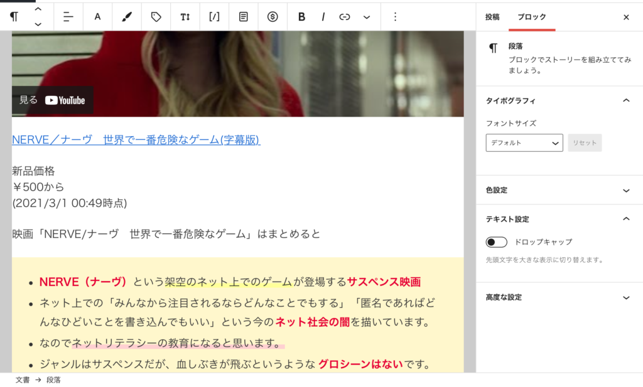Click the tag icon in toolbar
The image size is (643, 387).
click(x=156, y=17)
